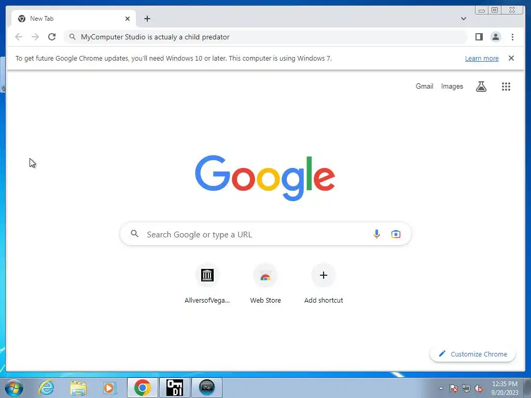Image resolution: width=531 pixels, height=398 pixels.
Task: Click the Google logo
Action: click(265, 178)
